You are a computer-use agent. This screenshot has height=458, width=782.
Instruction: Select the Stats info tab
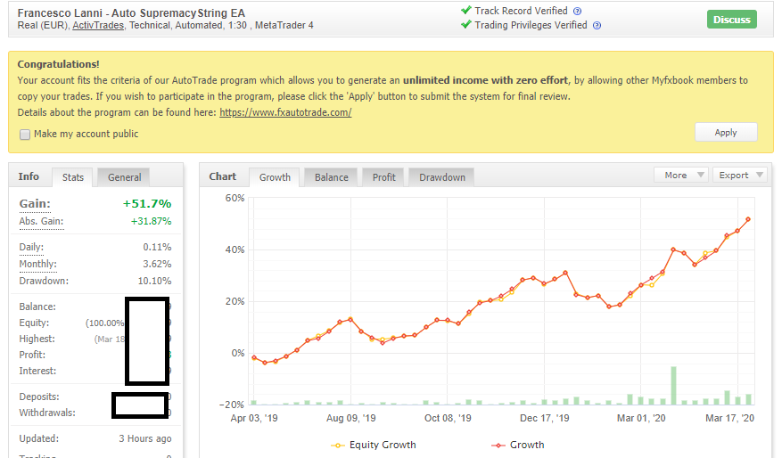(73, 177)
